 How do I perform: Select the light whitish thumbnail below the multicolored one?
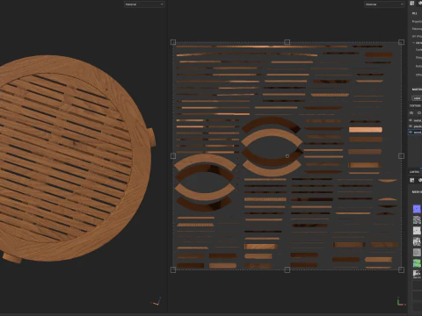point(417,231)
